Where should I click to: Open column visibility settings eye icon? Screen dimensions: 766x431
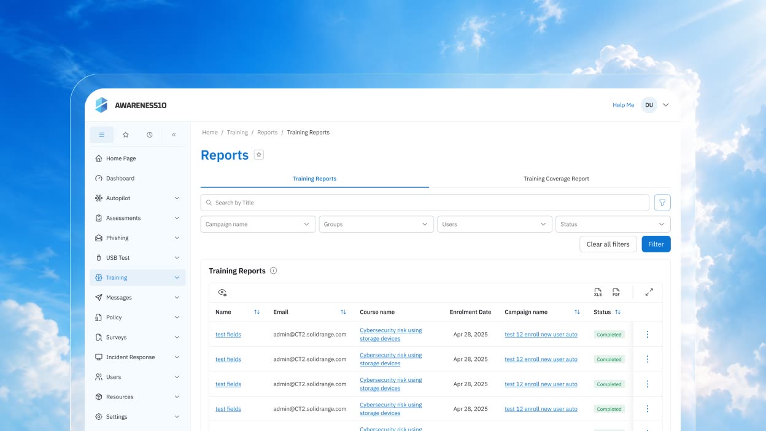222,292
